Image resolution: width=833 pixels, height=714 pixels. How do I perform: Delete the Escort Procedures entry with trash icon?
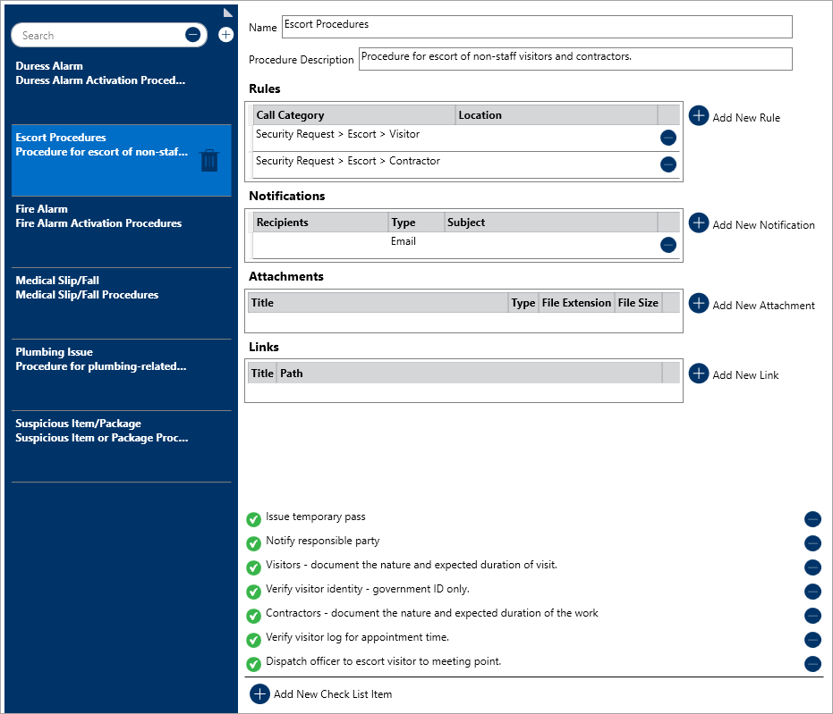(208, 160)
